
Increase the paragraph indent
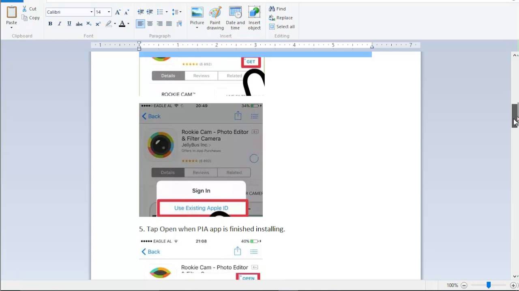pos(150,12)
